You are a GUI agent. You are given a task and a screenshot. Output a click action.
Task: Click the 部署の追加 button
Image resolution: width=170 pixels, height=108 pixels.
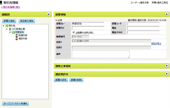coord(9,21)
